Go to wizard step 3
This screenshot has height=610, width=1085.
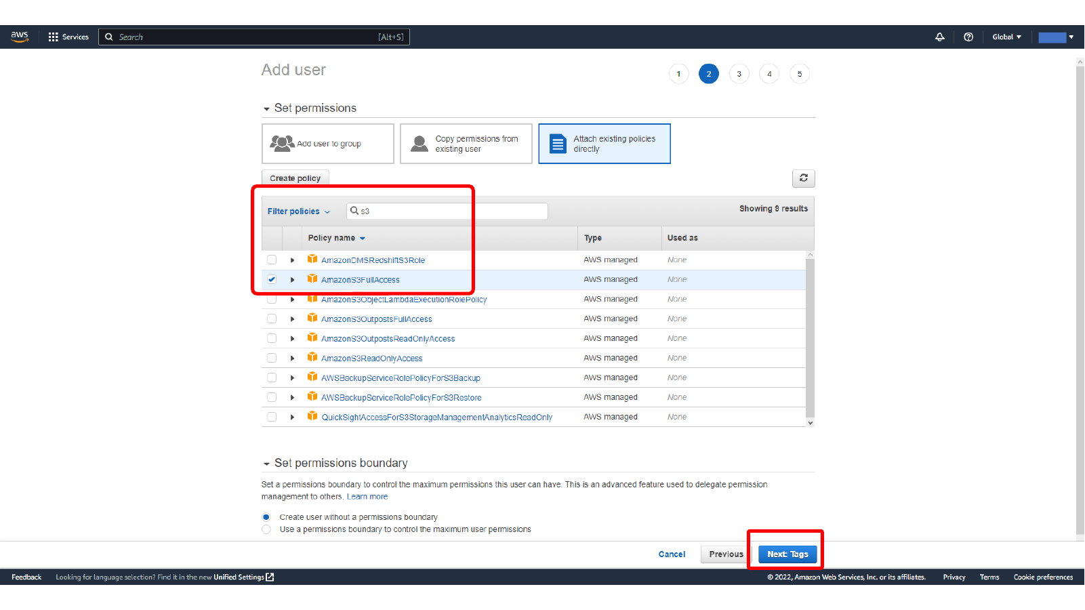click(739, 74)
